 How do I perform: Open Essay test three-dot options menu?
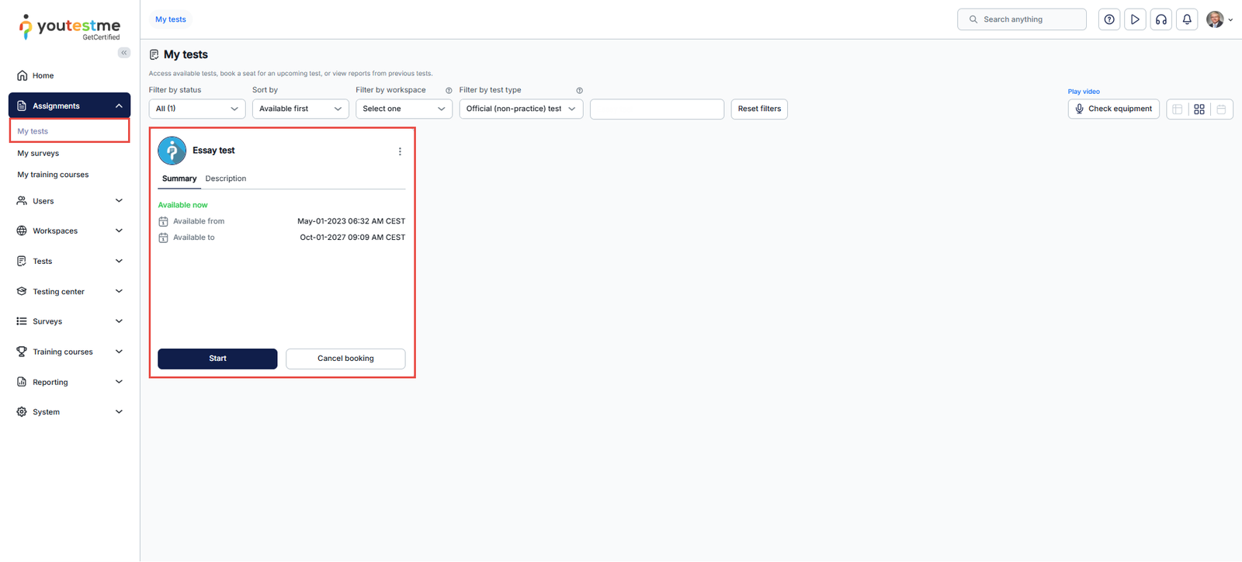400,151
